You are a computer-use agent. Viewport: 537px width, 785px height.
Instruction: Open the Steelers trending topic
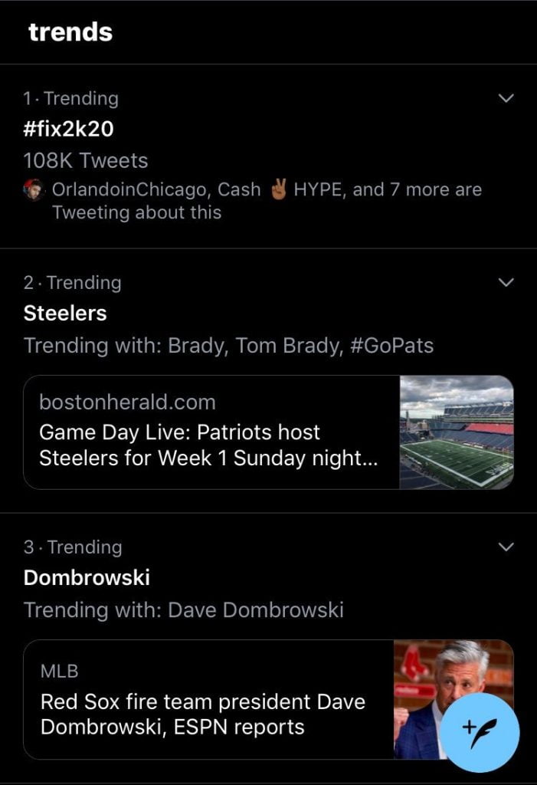pos(65,314)
